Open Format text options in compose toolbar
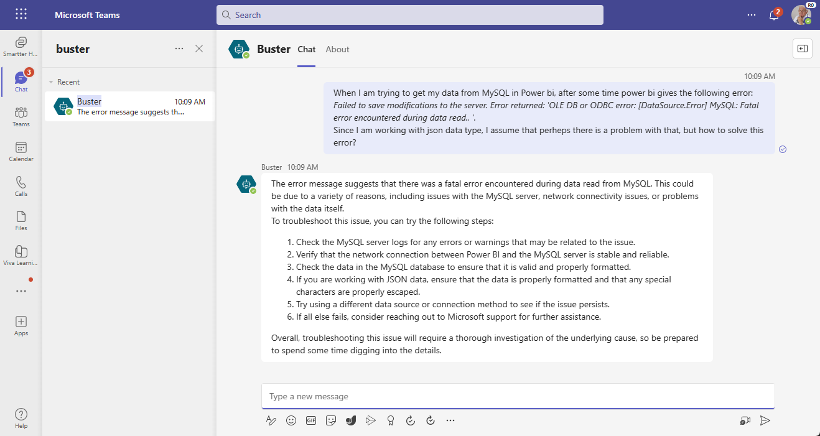Screen dimensions: 820x436 click(x=271, y=420)
